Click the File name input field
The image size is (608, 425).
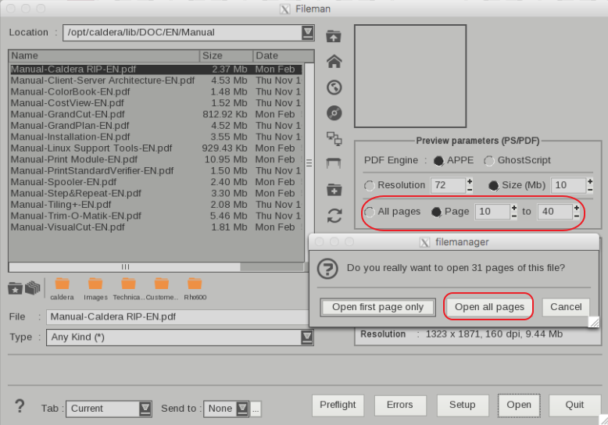coord(177,317)
